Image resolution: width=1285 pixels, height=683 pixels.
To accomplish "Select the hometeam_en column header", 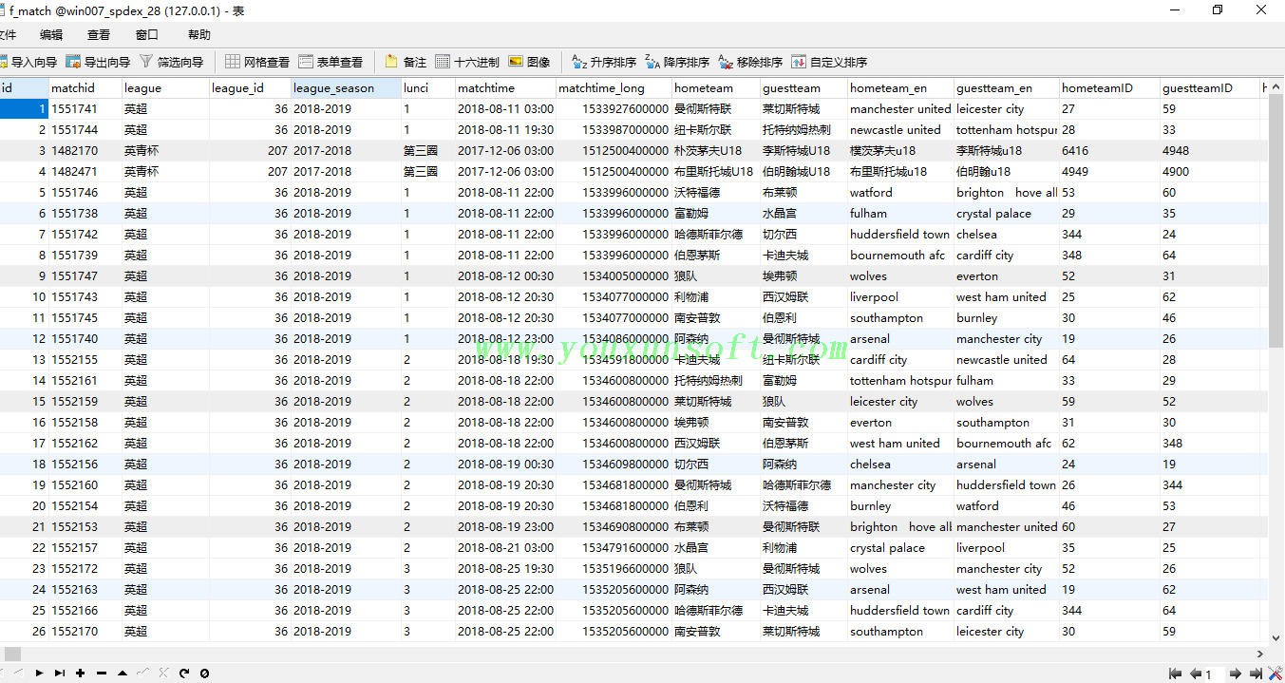I will pos(900,87).
